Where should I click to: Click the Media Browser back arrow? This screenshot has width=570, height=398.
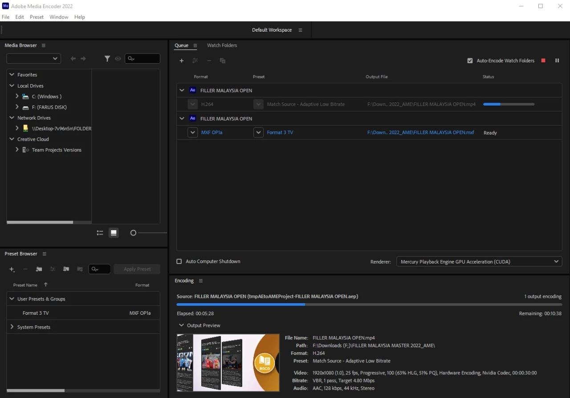click(x=73, y=58)
